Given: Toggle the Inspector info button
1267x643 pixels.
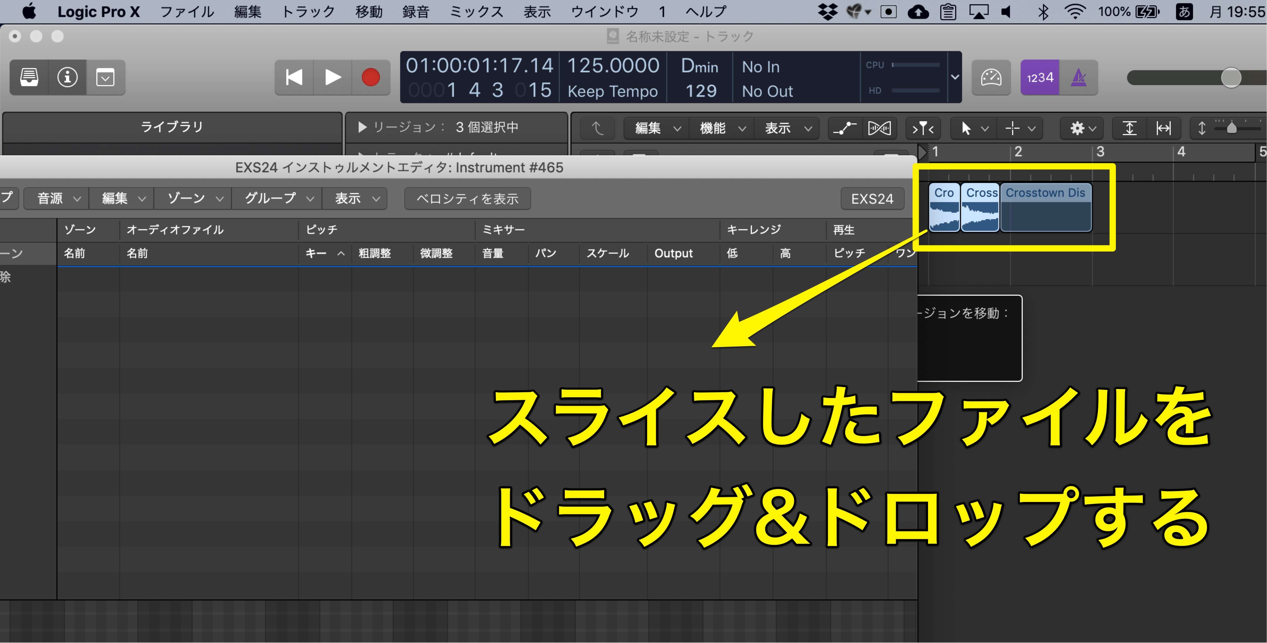Looking at the screenshot, I should coord(67,78).
